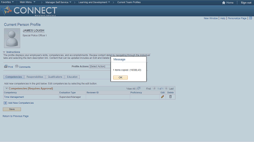
Task: Click Return to Previous Page
Action: coord(15,116)
